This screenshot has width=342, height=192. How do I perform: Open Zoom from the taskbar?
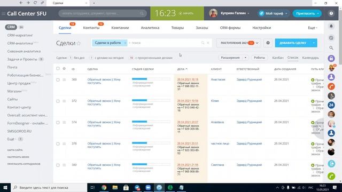tap(148, 187)
